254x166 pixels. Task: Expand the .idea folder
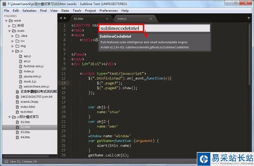point(12,36)
